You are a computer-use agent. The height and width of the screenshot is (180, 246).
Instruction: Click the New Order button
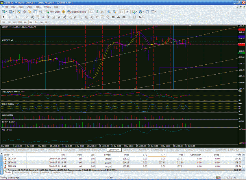[53, 12]
